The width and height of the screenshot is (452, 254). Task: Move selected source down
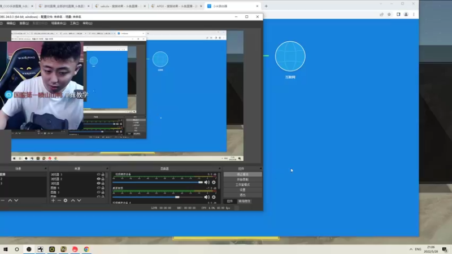[x=79, y=200]
